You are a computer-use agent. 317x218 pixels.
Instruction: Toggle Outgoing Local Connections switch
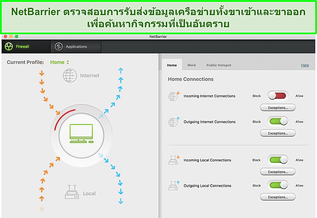coord(278,185)
